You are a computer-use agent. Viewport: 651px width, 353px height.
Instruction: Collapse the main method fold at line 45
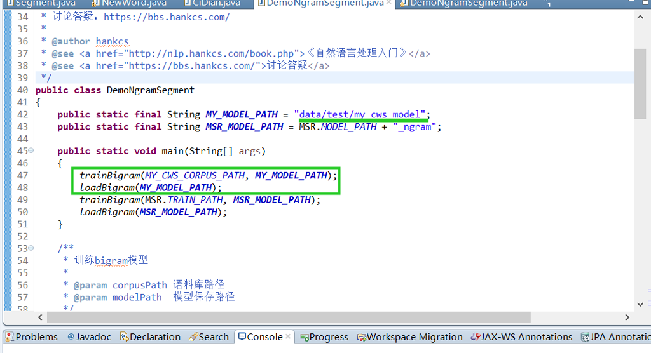tap(32, 151)
